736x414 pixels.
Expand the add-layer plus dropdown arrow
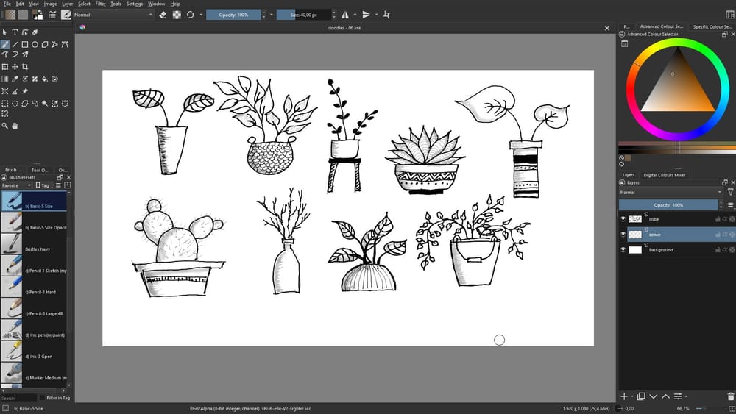[632, 396]
